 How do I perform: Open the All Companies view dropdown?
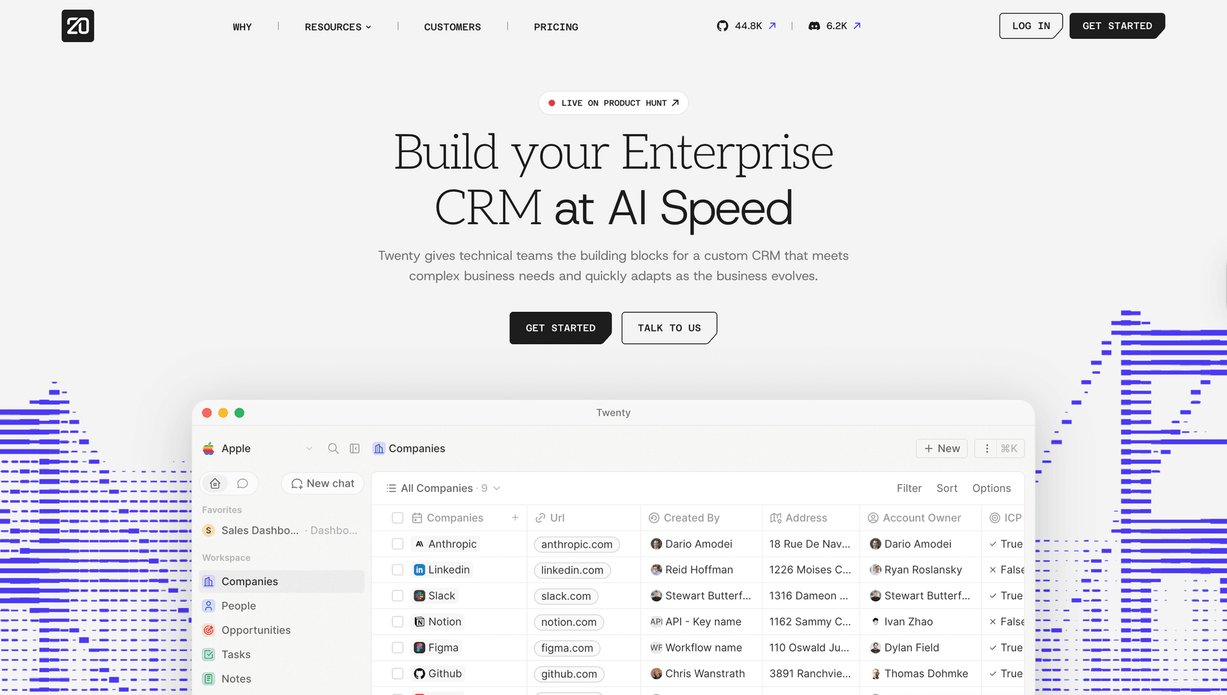444,488
